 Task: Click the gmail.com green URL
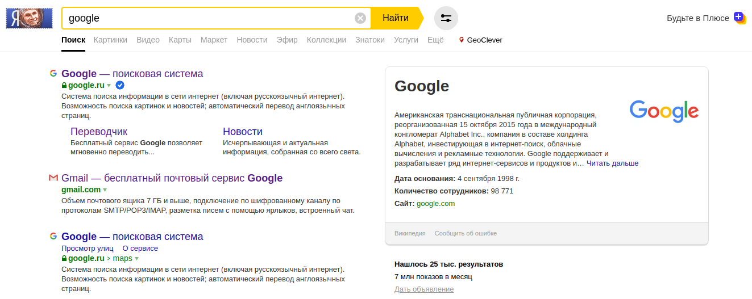point(81,189)
